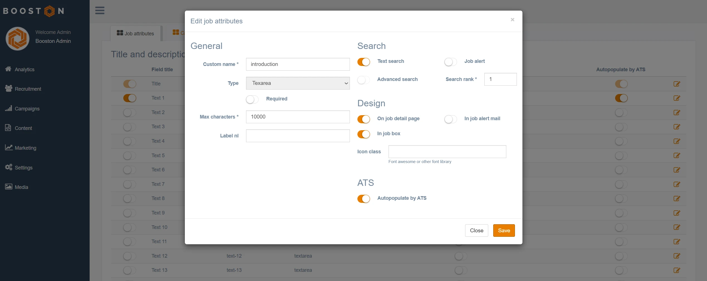
Task: Focus the Icon class text field
Action: [447, 152]
